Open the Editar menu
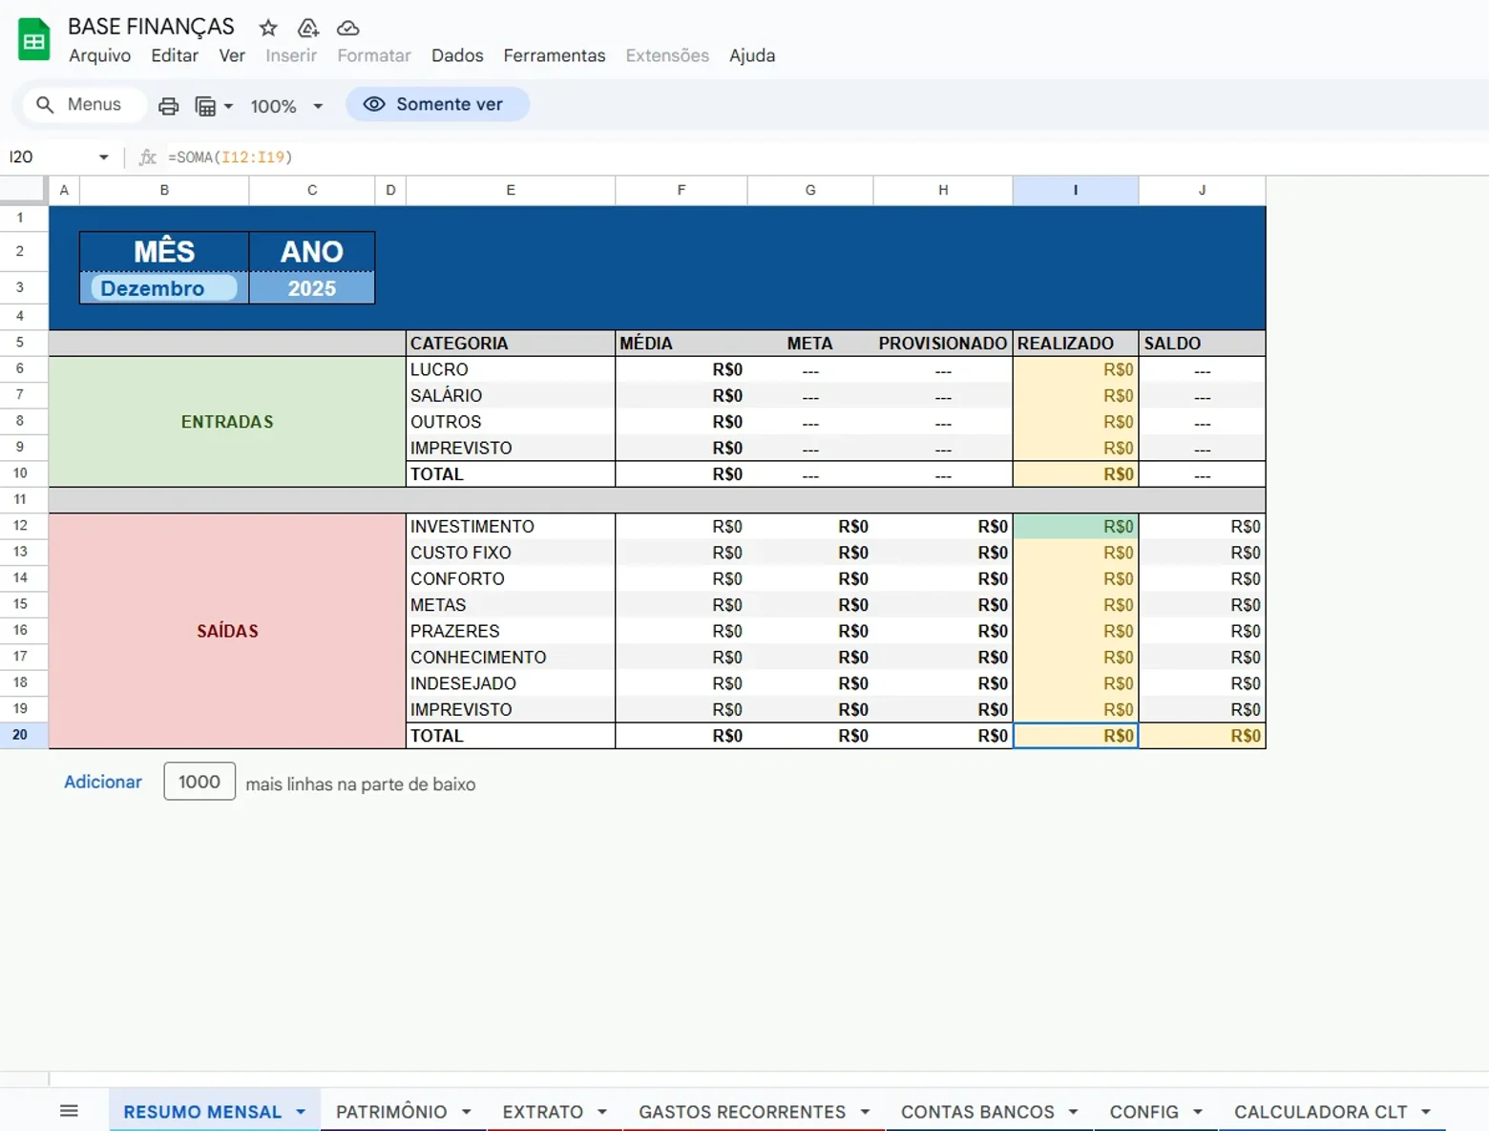The height and width of the screenshot is (1131, 1489). point(175,55)
